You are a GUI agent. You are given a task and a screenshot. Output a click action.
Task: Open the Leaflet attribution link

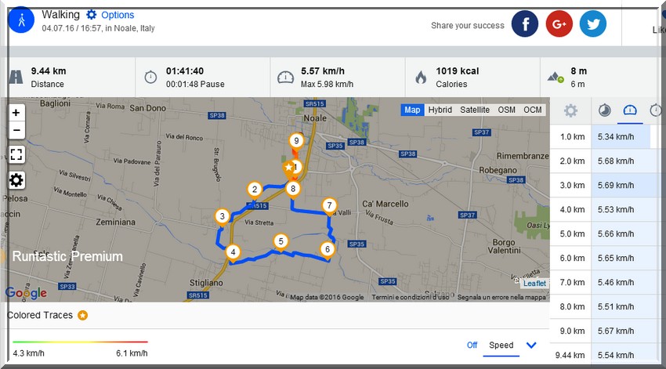click(534, 284)
